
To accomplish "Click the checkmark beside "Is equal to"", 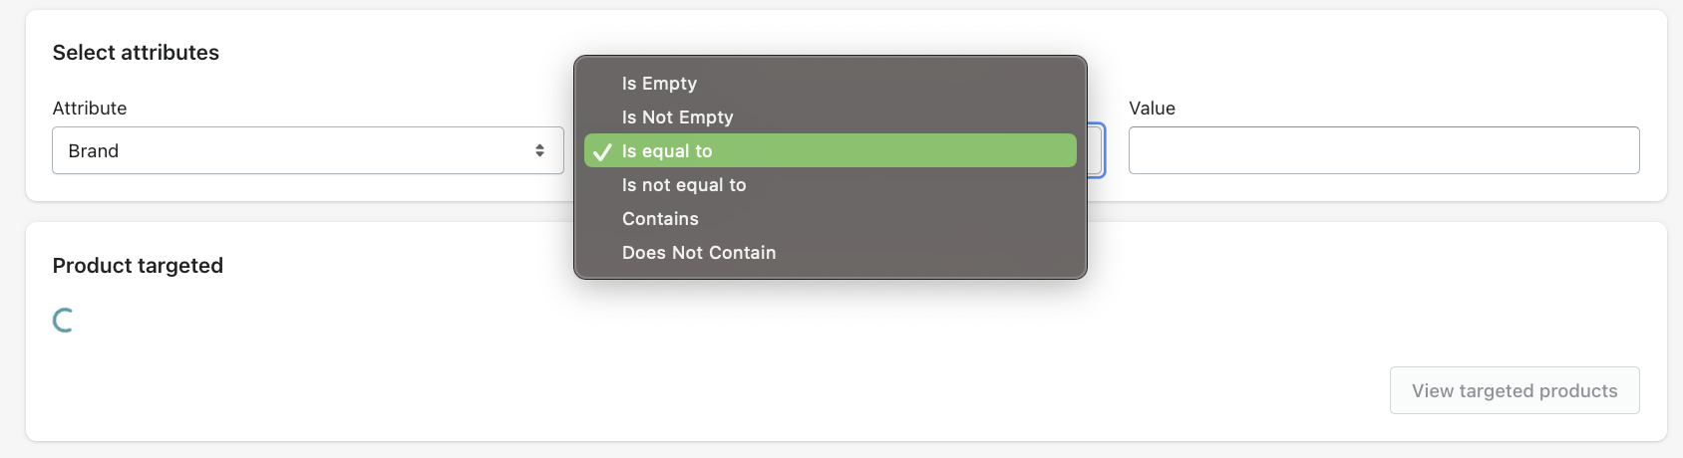I will click(602, 152).
